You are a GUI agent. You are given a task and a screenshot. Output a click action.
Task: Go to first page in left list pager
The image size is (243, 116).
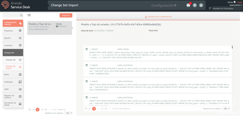(x=29, y=110)
